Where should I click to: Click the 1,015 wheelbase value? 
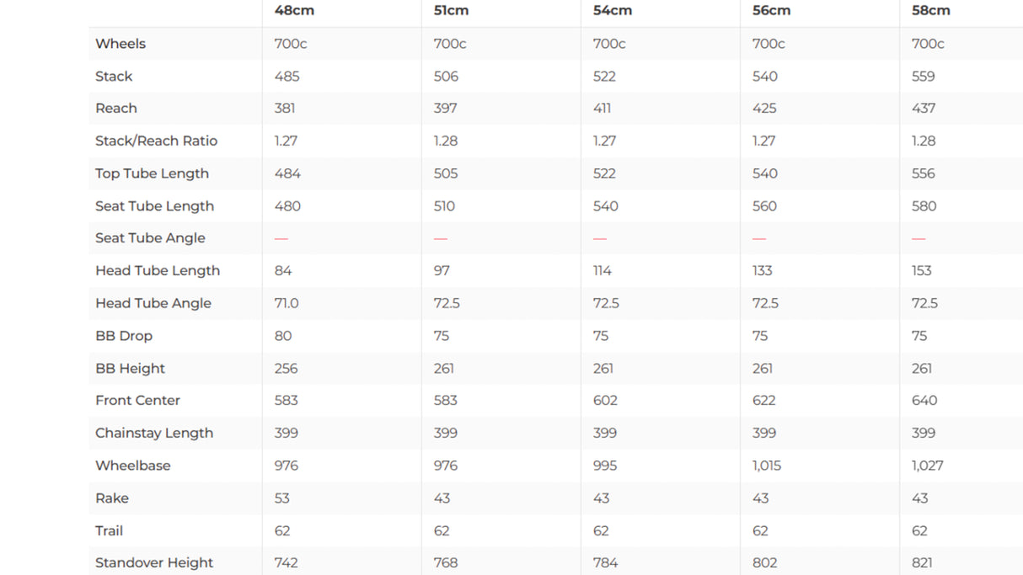[767, 466]
